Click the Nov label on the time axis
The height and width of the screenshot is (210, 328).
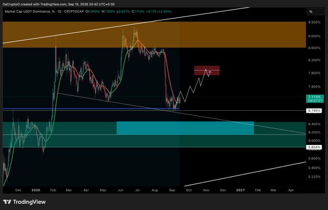tap(206, 190)
